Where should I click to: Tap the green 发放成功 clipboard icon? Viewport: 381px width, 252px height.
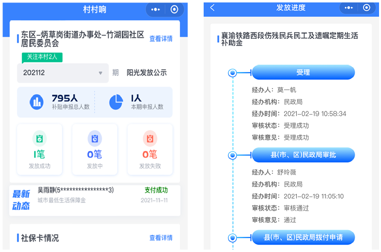39,139
